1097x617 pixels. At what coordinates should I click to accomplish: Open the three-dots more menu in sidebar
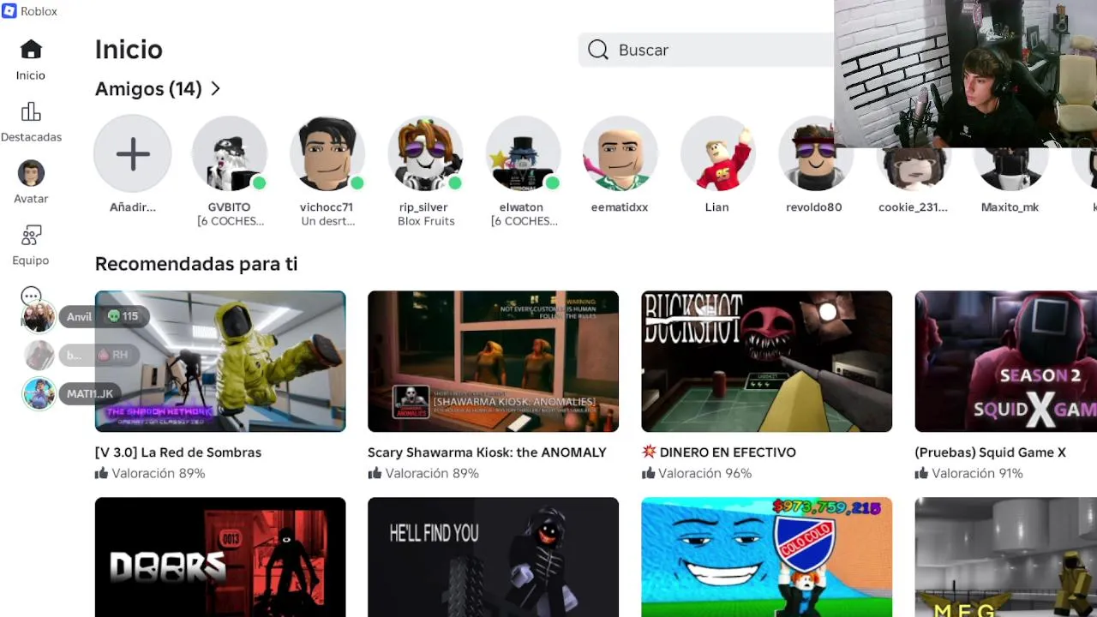(31, 297)
